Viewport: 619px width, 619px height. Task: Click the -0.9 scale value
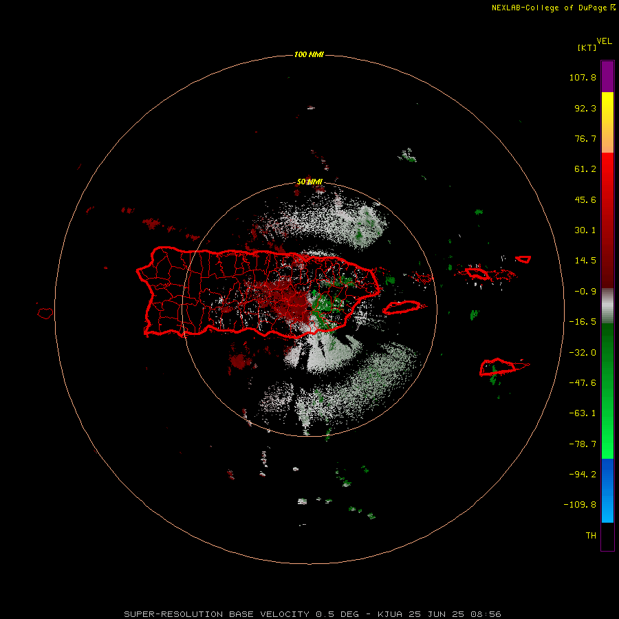coord(585,292)
